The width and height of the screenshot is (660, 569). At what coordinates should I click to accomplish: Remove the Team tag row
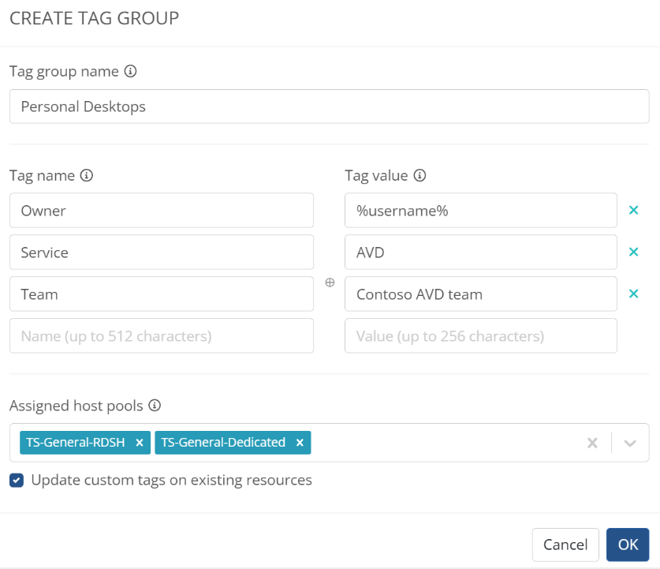pos(632,294)
